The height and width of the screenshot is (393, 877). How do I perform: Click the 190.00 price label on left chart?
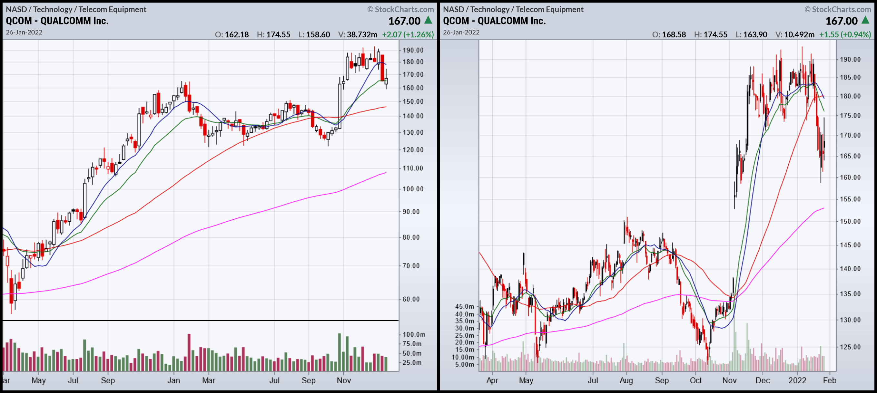pos(413,50)
